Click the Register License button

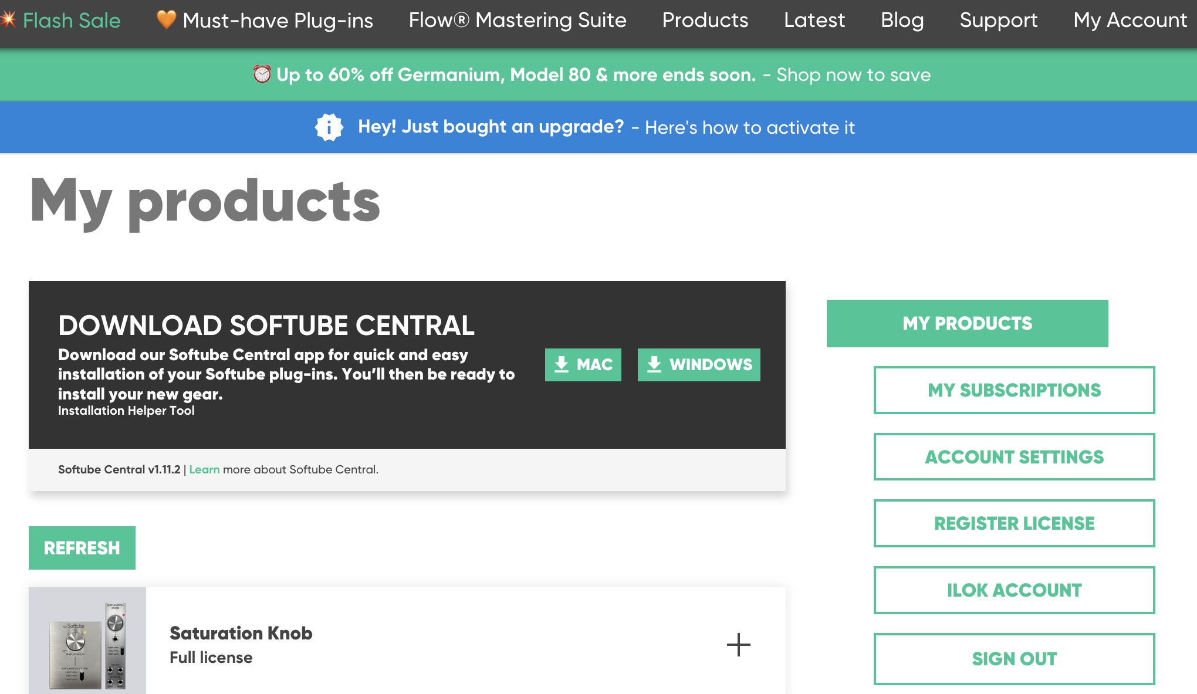point(1014,523)
